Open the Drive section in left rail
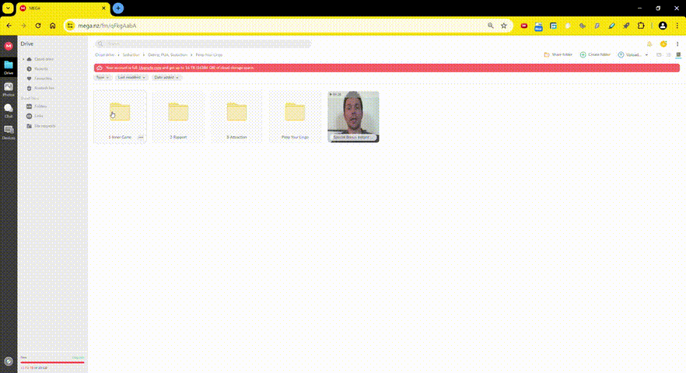The image size is (686, 373). tap(9, 68)
